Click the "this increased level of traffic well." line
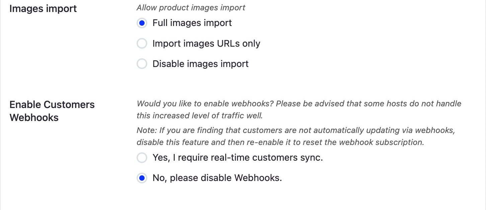Image resolution: width=486 pixels, height=210 pixels. [x=200, y=116]
